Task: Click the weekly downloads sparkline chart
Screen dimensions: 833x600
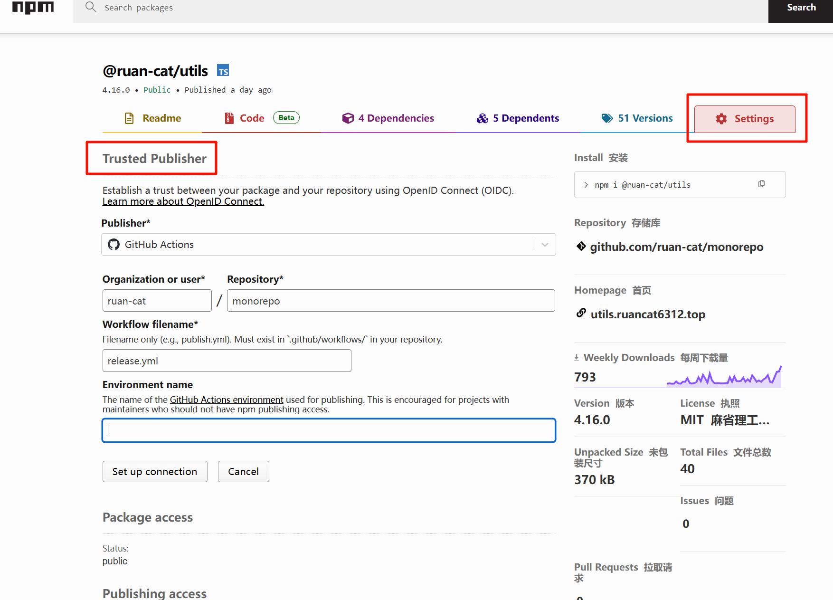Action: pyautogui.click(x=724, y=376)
